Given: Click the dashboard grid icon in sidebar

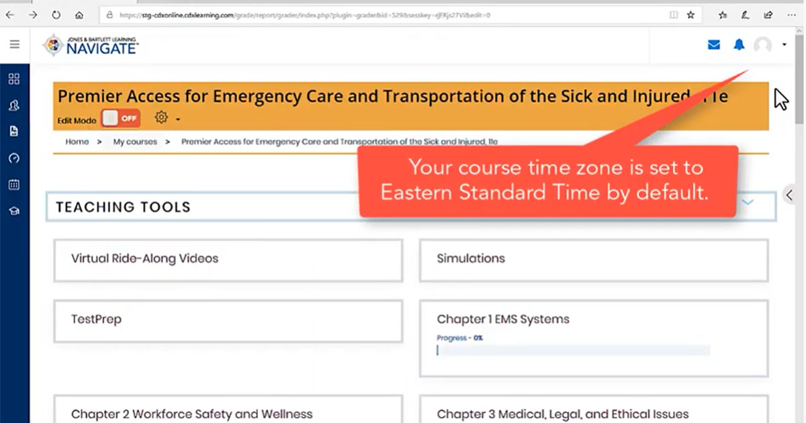Looking at the screenshot, I should point(14,79).
